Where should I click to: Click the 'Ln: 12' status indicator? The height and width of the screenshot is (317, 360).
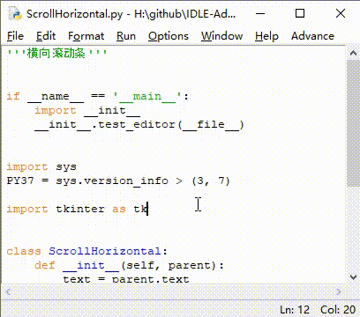pyautogui.click(x=295, y=310)
